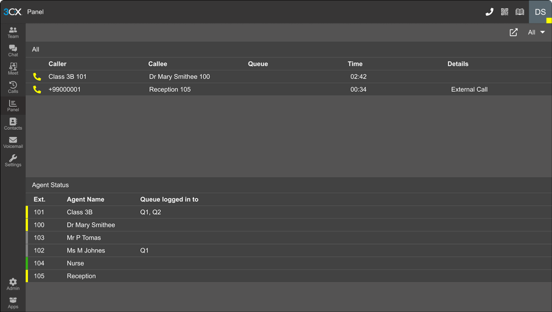Click the 3CX logo
The height and width of the screenshot is (312, 552).
(12, 12)
